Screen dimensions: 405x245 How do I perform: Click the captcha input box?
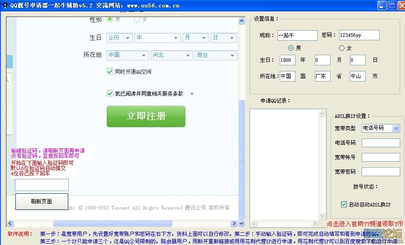42,185
